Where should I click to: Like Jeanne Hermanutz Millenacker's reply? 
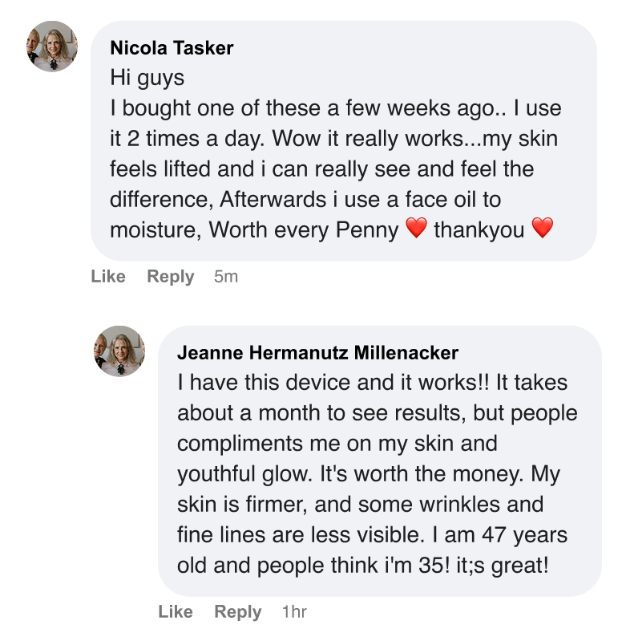(176, 612)
